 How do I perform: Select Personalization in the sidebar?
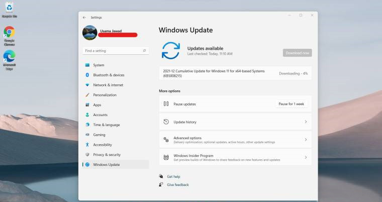(116, 95)
